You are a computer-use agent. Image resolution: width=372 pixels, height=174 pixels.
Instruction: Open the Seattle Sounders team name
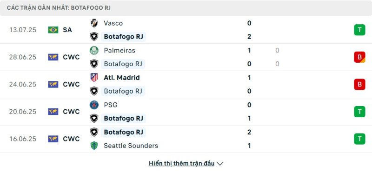[x=131, y=146]
